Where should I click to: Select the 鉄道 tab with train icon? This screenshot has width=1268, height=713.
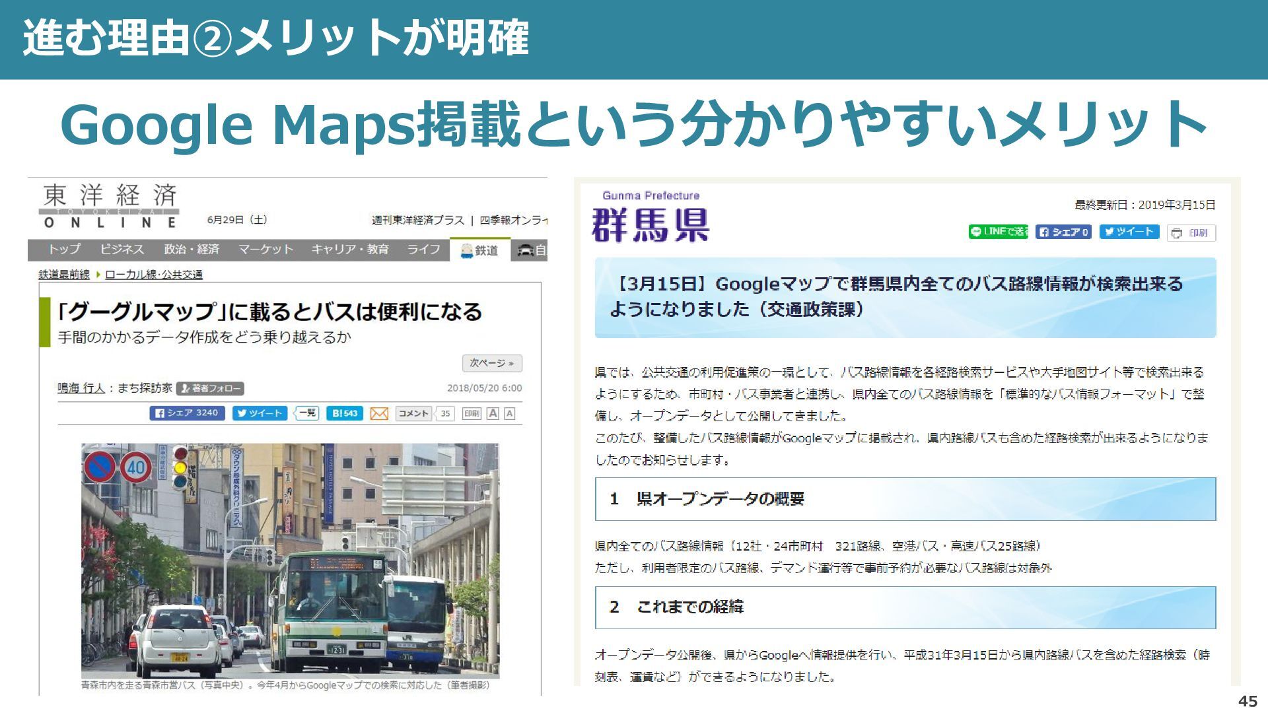[480, 250]
